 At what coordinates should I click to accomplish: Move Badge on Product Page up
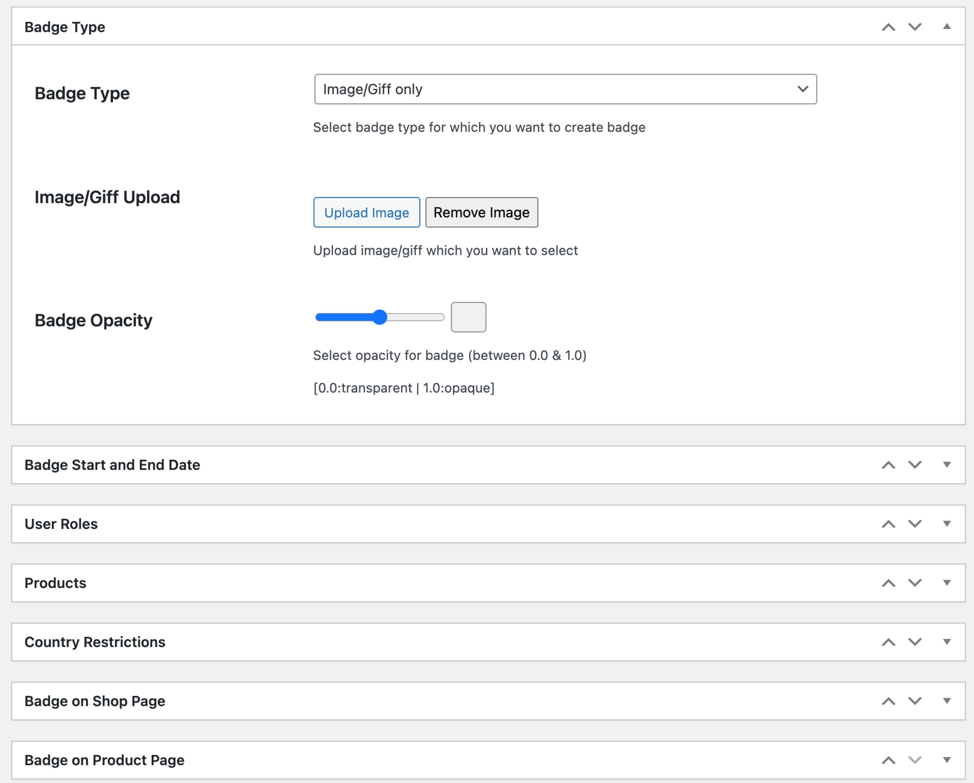[x=888, y=760]
